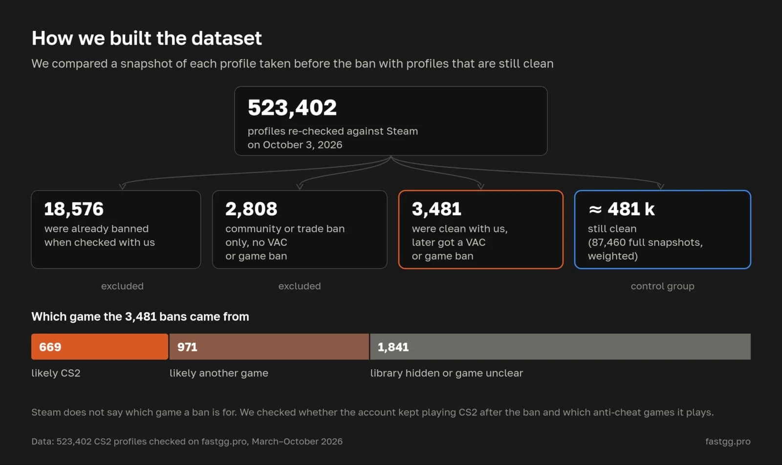Click the 'How we built the dataset' heading

pos(147,38)
